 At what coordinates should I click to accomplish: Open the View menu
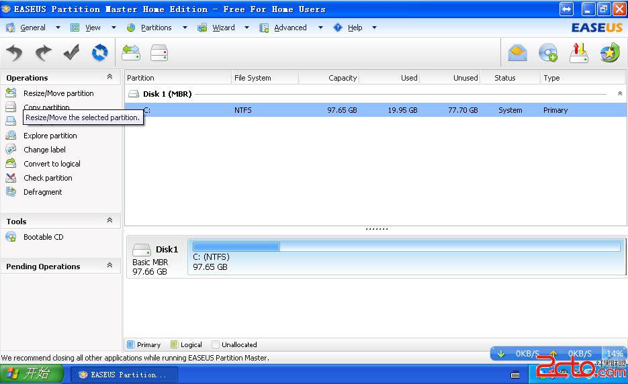93,28
